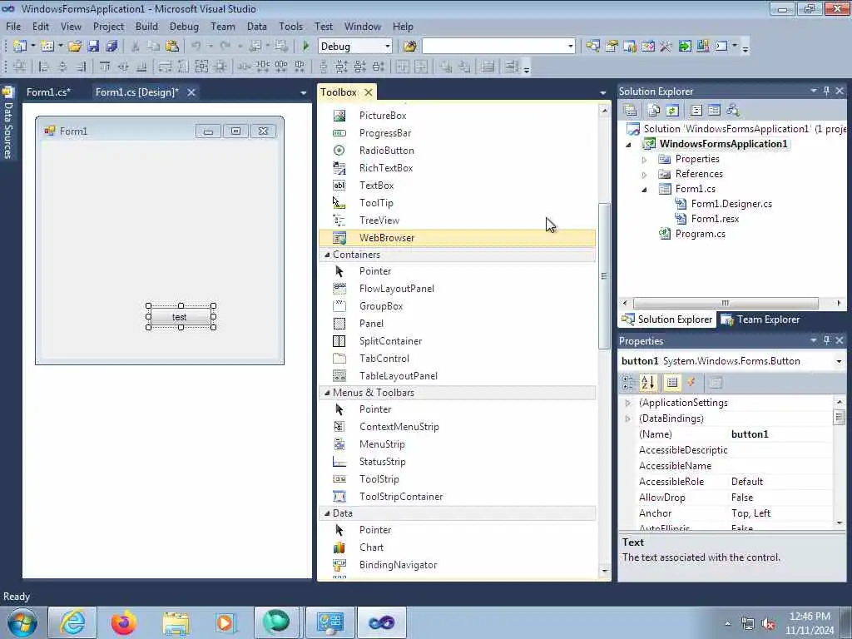Open Form1.Designer.cs in Solution Explorer
Image resolution: width=852 pixels, height=639 pixels.
[731, 204]
